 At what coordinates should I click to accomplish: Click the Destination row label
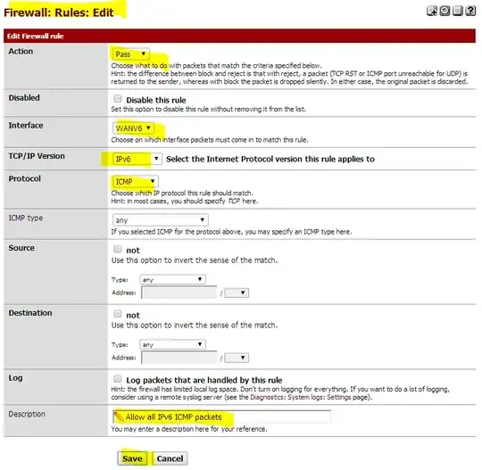(x=30, y=313)
